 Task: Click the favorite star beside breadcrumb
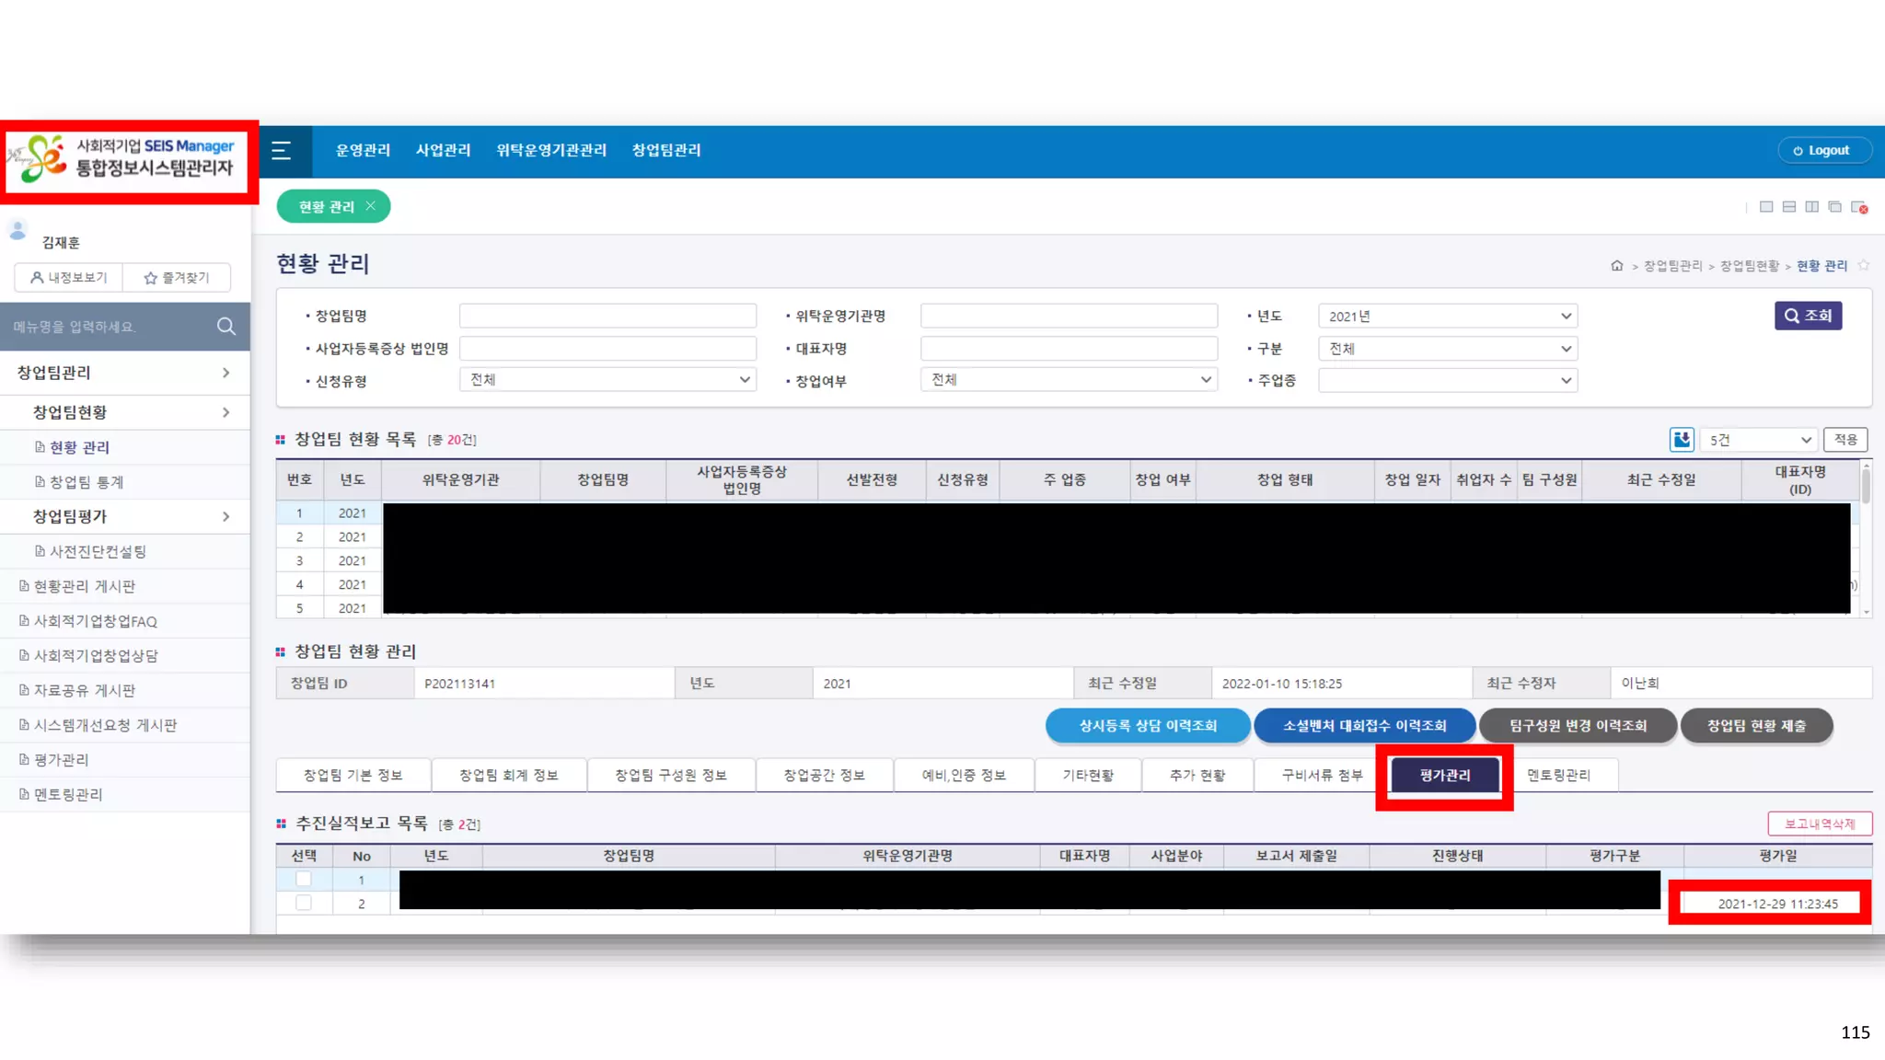1864,266
